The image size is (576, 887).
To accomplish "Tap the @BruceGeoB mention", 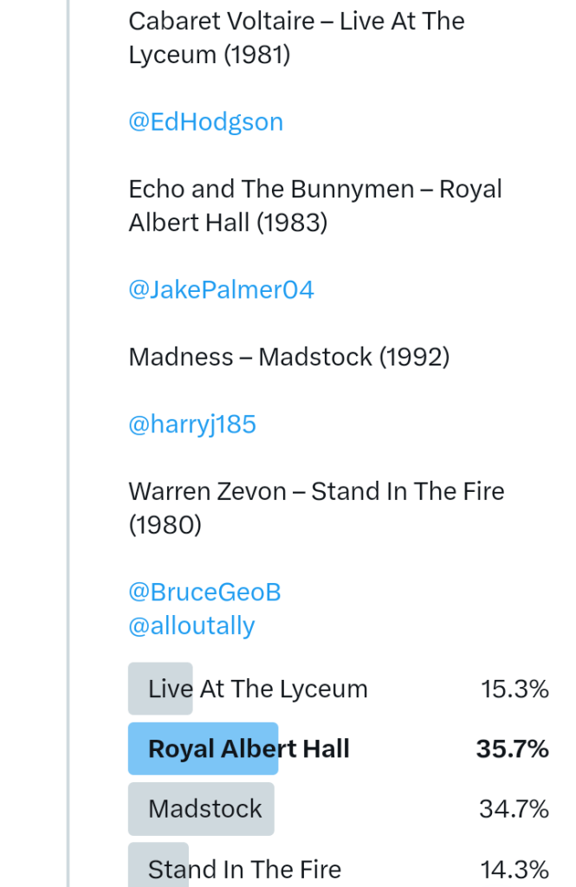I will [204, 592].
